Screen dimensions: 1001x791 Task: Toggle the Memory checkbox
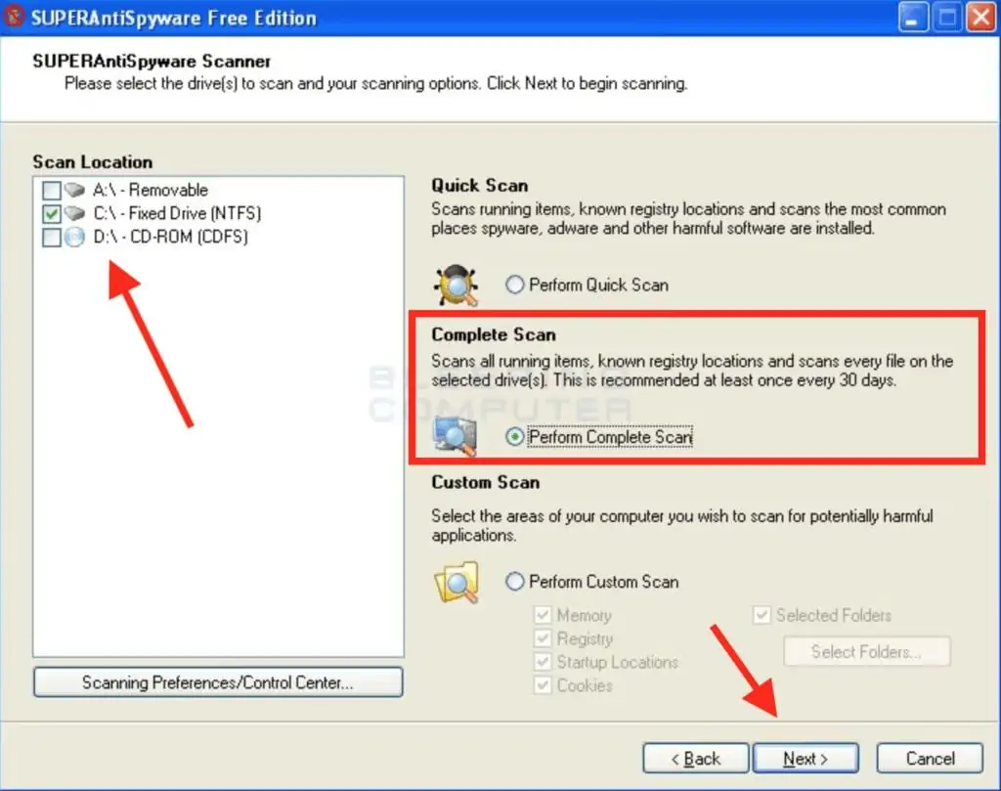tap(543, 615)
